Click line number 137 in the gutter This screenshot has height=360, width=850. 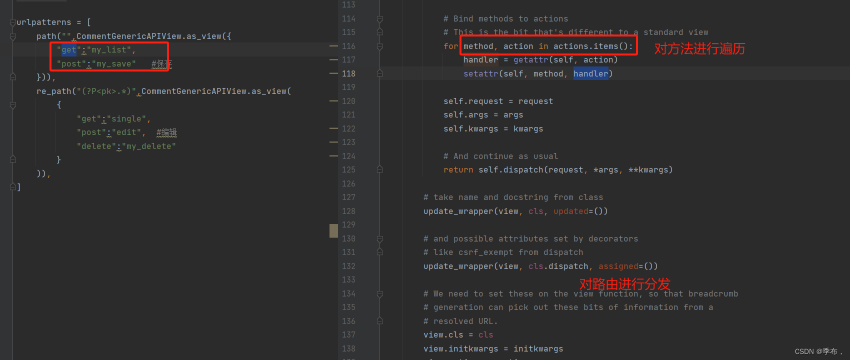(x=348, y=334)
